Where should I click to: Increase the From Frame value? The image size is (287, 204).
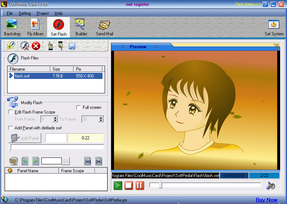pos(55,117)
